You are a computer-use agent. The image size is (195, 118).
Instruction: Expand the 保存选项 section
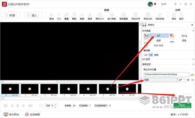[x=168, y=64]
